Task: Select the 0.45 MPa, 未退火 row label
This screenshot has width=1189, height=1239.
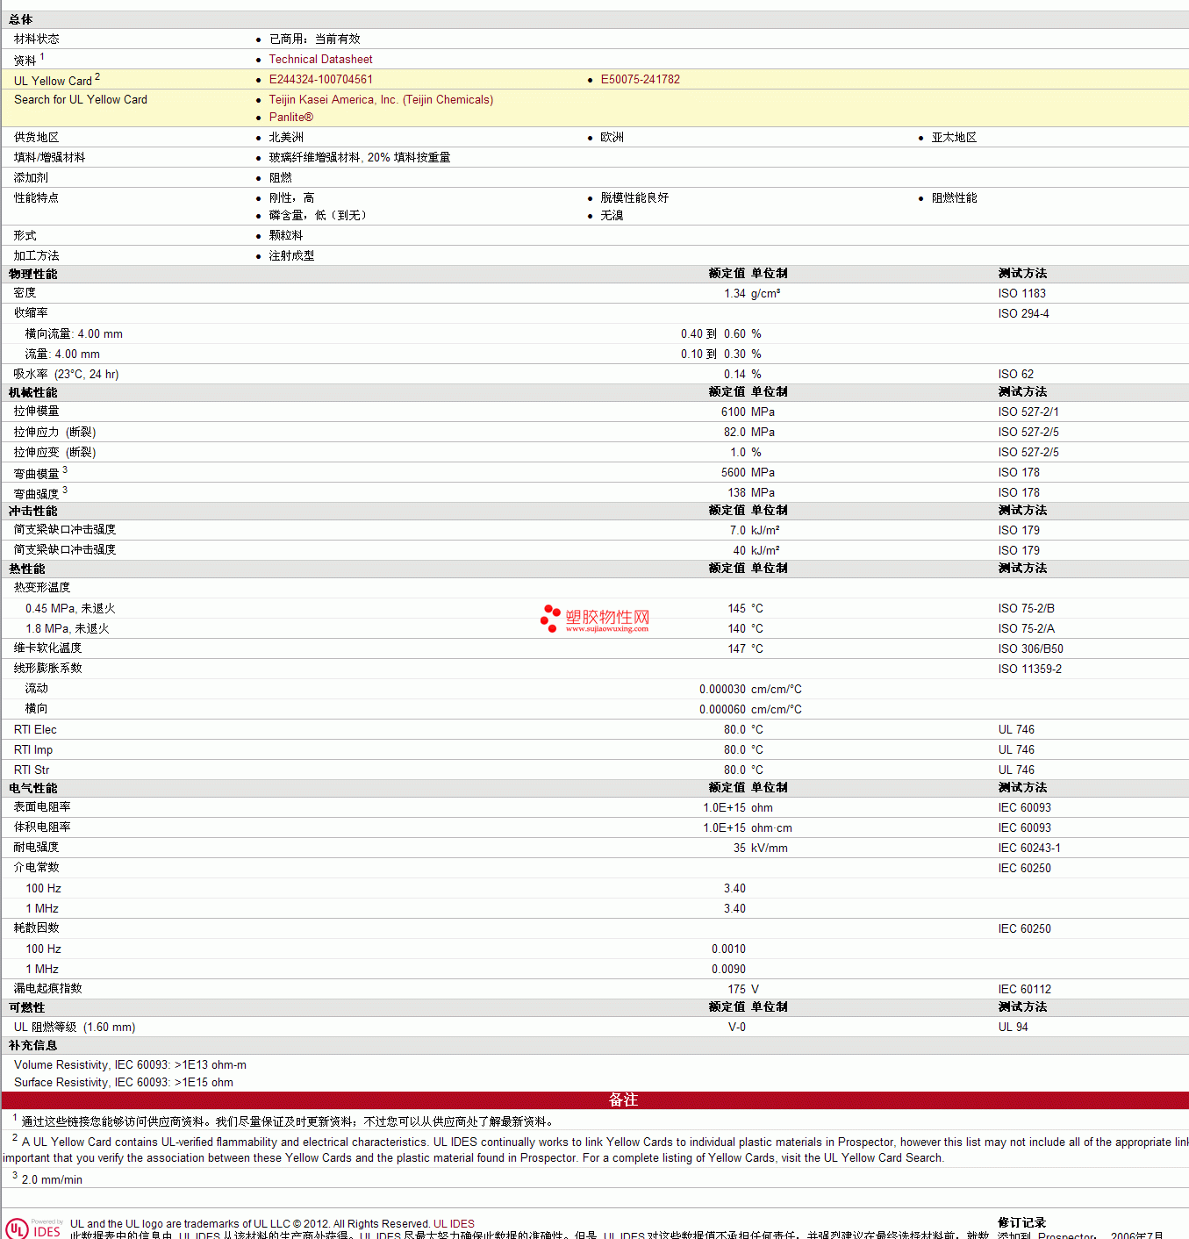Action: (x=70, y=608)
